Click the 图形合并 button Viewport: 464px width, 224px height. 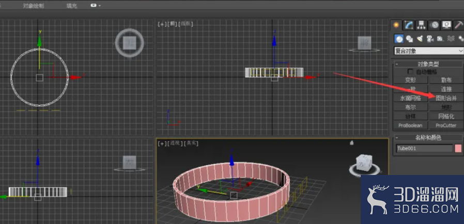click(446, 98)
